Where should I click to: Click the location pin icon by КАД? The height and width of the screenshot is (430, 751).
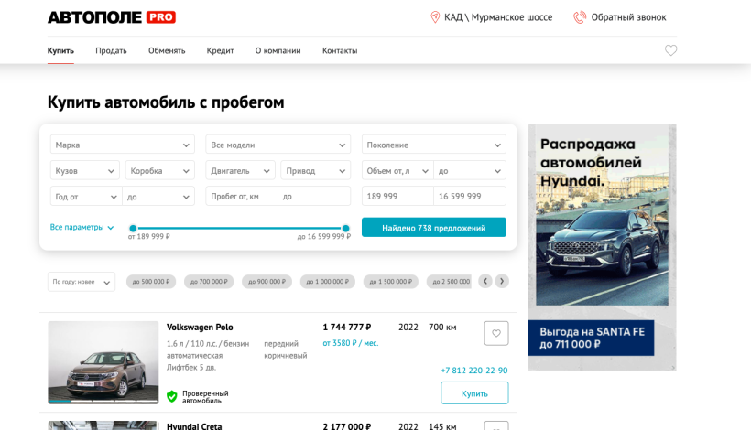[435, 17]
